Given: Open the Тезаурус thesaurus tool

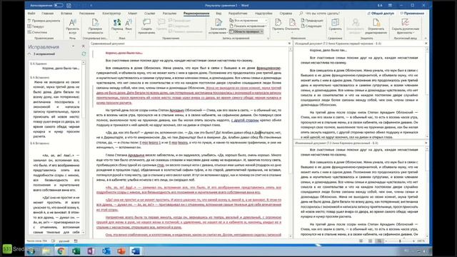Looking at the screenshot, I should [x=36, y=26].
